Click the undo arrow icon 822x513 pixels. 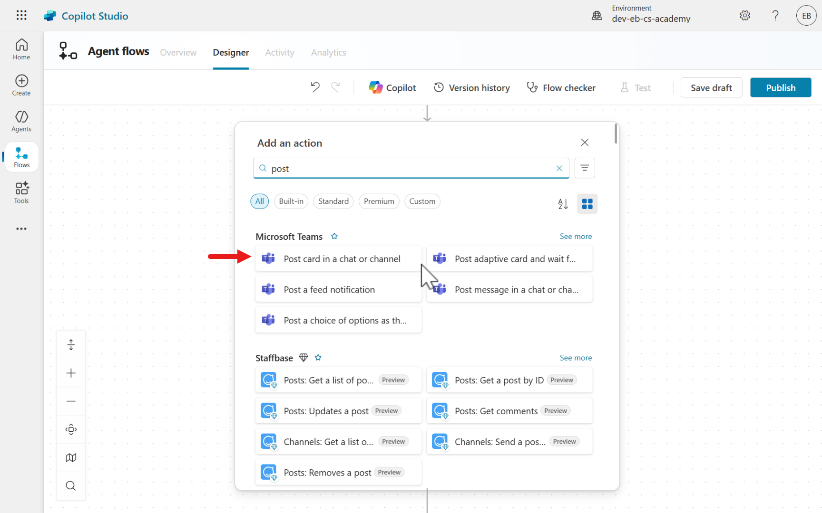[x=315, y=87]
